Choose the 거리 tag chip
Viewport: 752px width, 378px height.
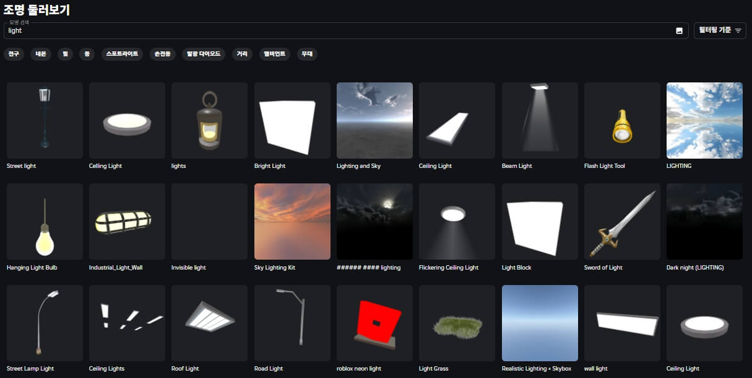(242, 54)
